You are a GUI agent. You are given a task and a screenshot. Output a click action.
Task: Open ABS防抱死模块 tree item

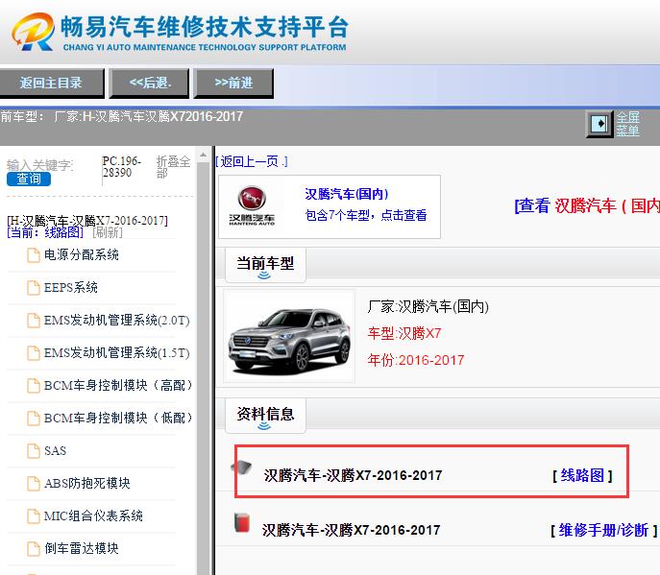click(86, 483)
